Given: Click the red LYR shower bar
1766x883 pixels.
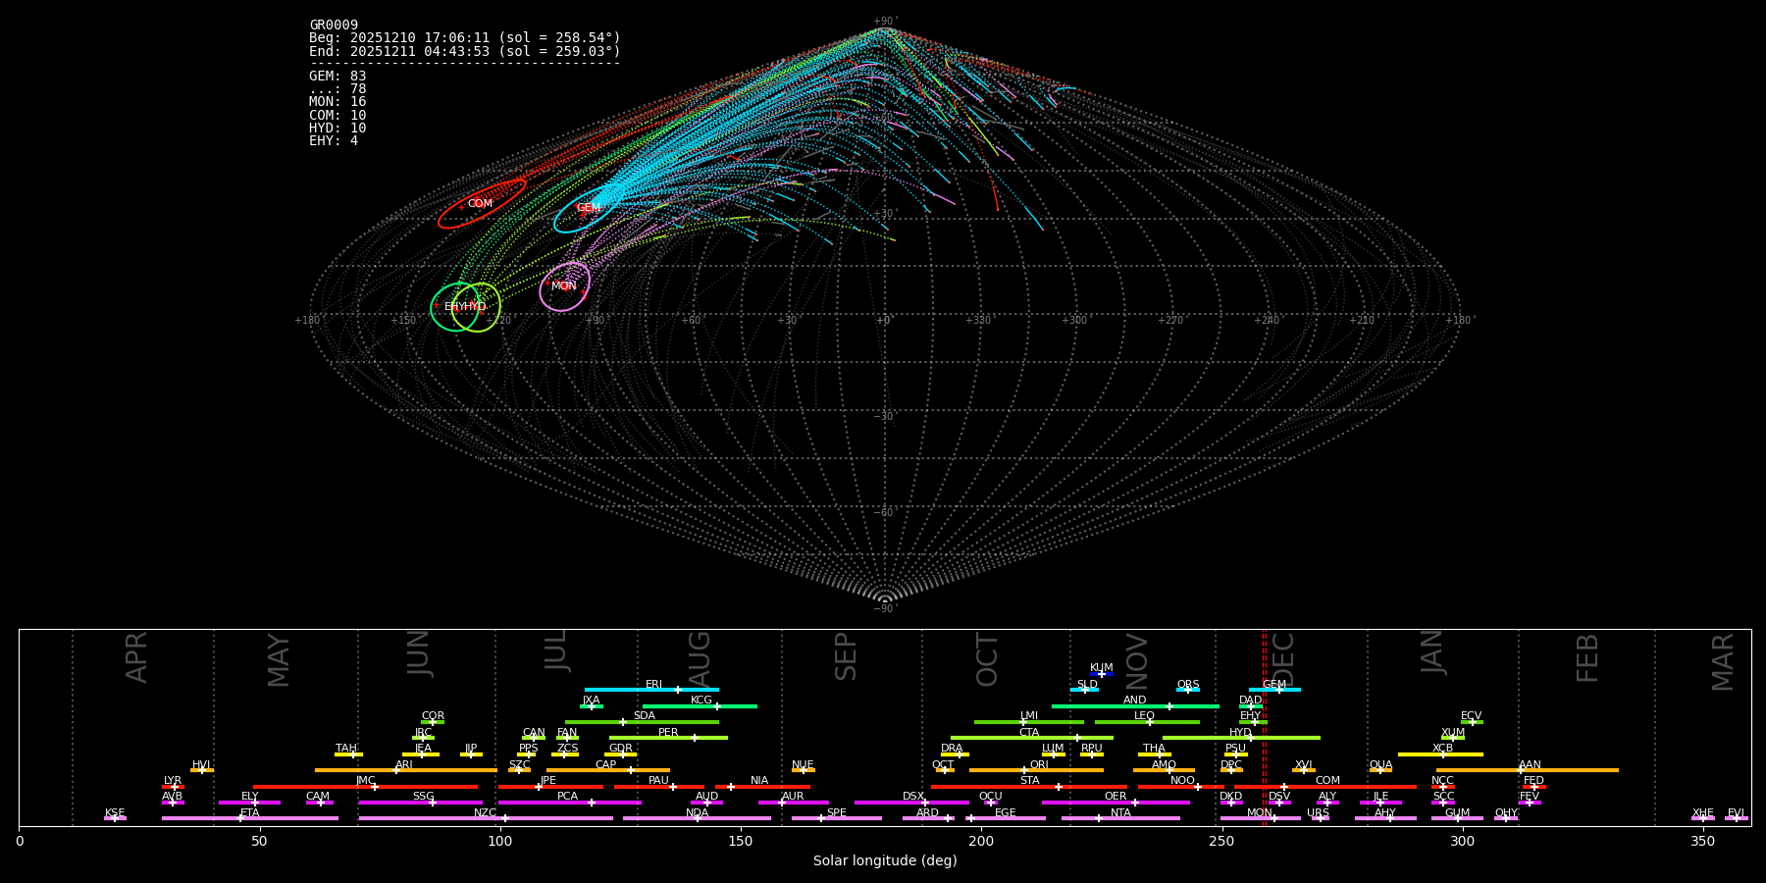Looking at the screenshot, I should click(x=173, y=786).
